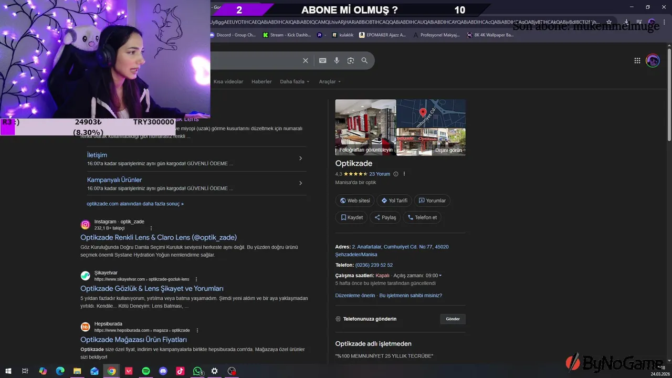The height and width of the screenshot is (378, 672).
Task: Open Valorant from the taskbar
Action: 129,371
